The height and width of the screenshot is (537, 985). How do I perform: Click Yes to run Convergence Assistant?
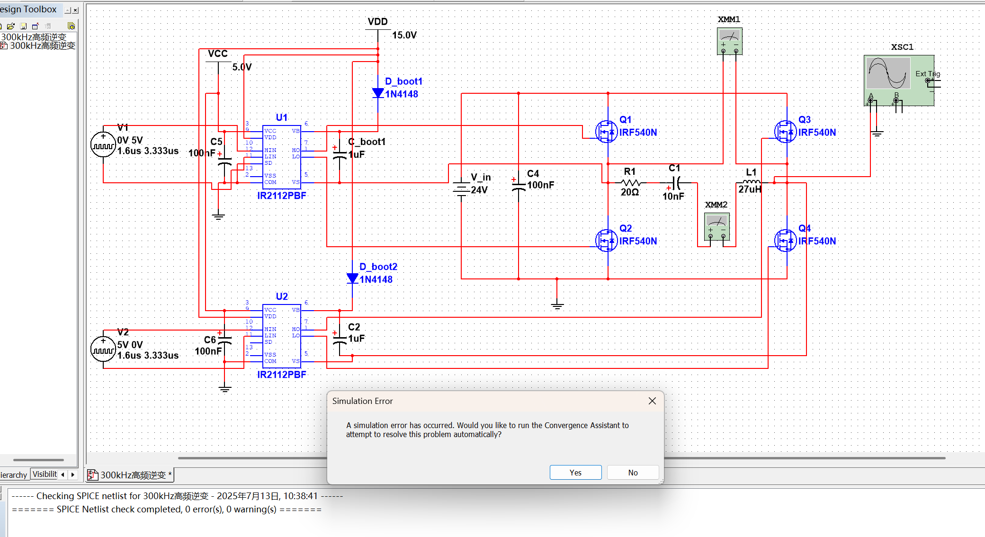click(575, 472)
